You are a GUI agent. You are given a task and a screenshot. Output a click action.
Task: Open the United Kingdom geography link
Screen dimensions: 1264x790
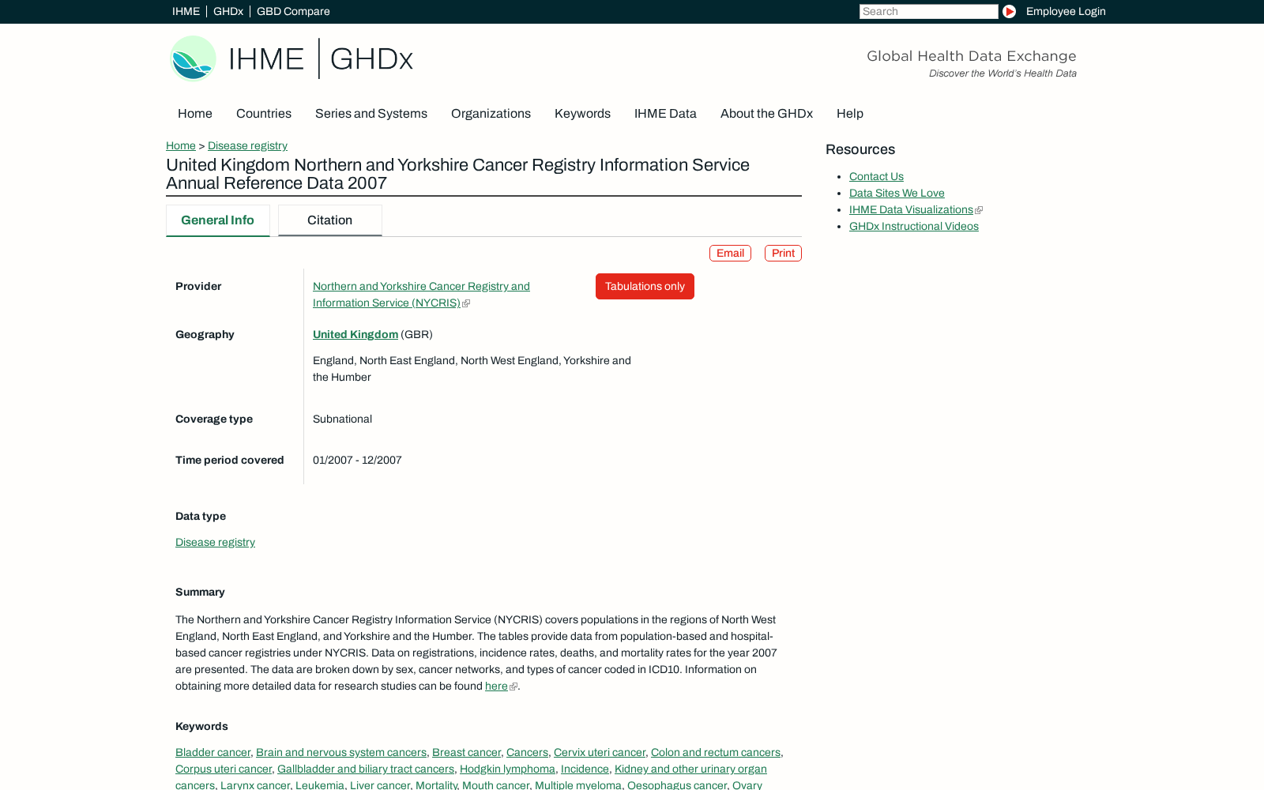(x=355, y=334)
